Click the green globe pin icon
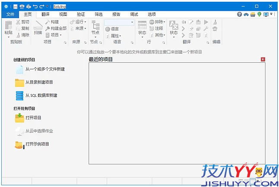The height and width of the screenshot is (187, 279). [259, 14]
